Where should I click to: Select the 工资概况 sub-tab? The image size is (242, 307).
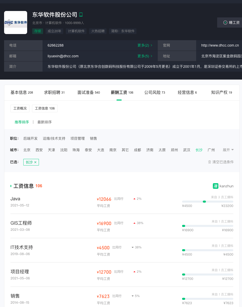tap(20, 108)
